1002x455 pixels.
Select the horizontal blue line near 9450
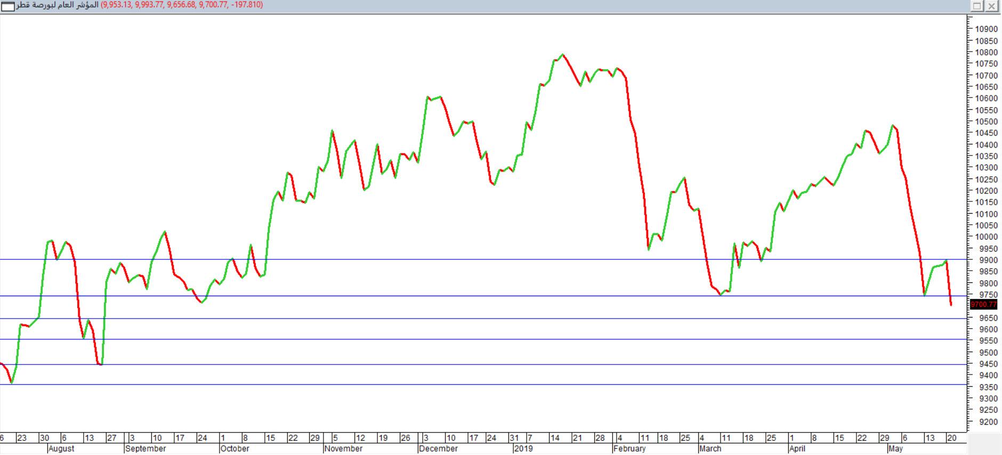tap(482, 364)
